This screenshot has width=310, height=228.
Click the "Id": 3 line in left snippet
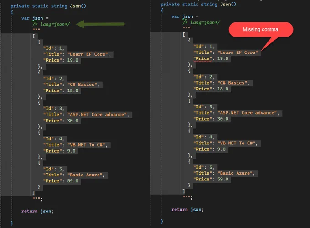tap(54, 109)
